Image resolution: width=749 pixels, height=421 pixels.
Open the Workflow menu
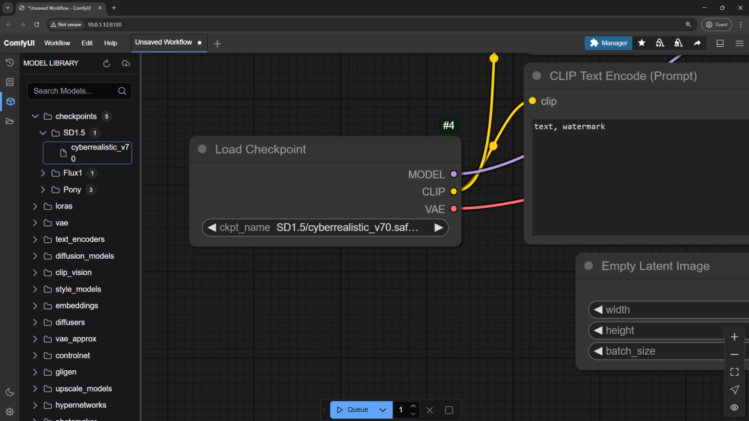tap(57, 43)
